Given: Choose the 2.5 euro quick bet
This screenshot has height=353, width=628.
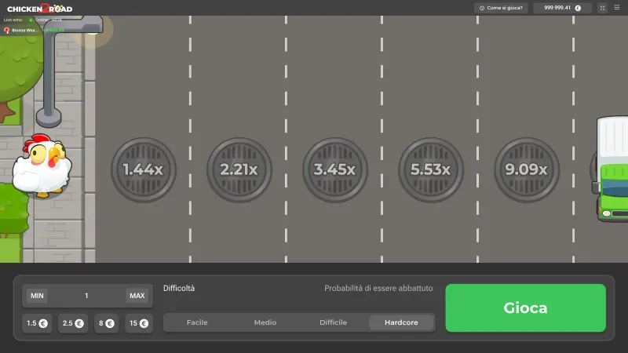Looking at the screenshot, I should [73, 323].
